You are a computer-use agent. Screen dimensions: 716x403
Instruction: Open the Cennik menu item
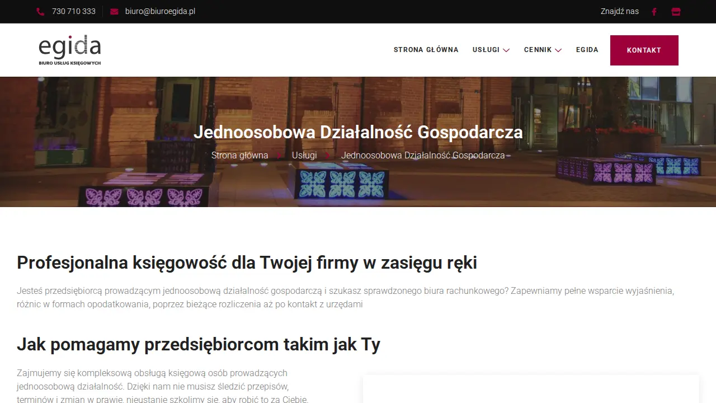pos(538,50)
